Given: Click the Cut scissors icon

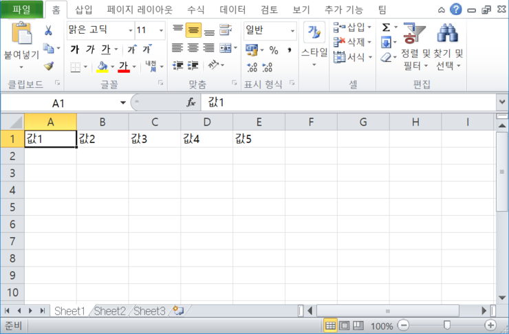Looking at the screenshot, I should [48, 30].
